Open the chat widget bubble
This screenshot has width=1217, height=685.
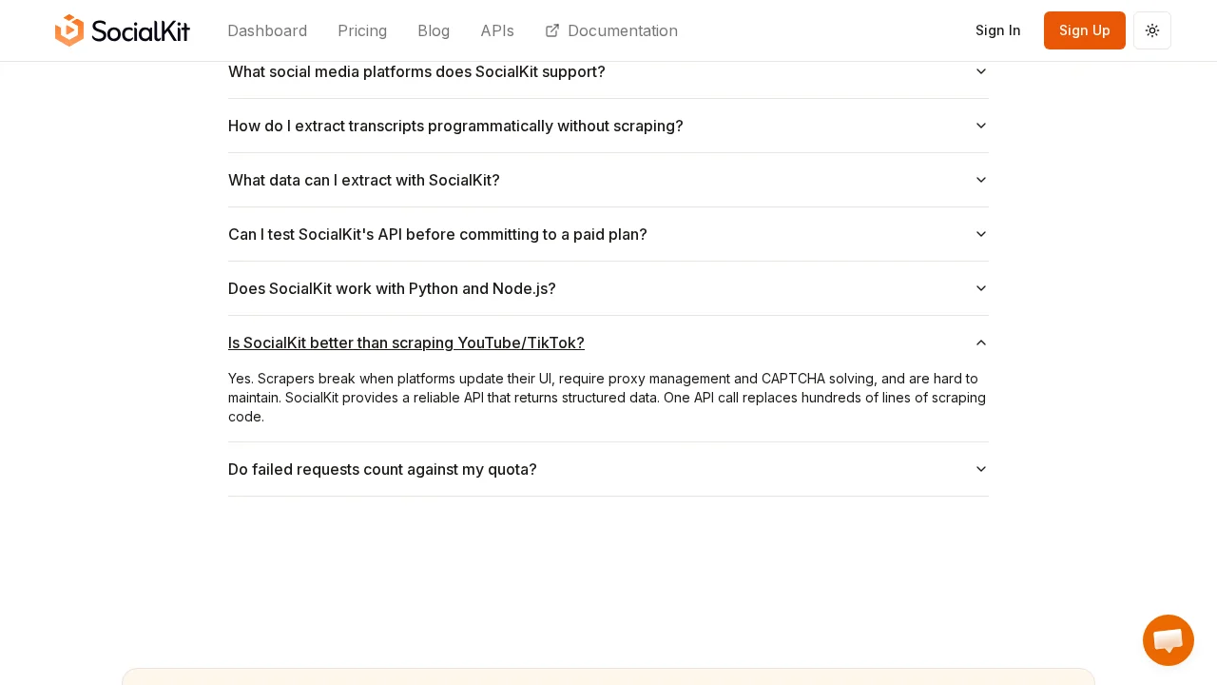click(x=1169, y=640)
